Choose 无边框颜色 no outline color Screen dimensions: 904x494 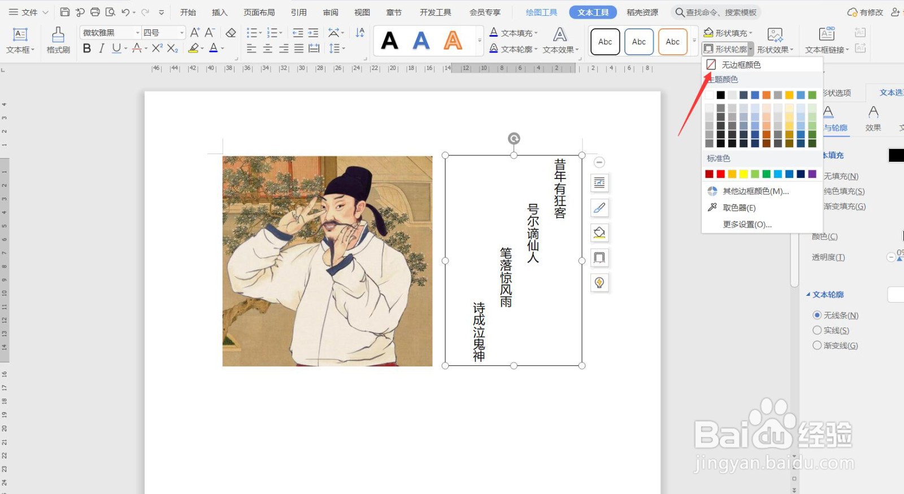(x=741, y=65)
